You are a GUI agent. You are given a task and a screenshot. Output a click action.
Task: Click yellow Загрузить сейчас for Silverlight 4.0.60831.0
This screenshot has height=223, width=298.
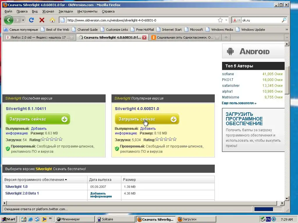147,119
